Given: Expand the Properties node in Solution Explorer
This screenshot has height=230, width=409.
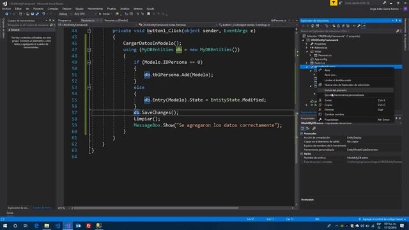Looking at the screenshot, I should pos(307,44).
